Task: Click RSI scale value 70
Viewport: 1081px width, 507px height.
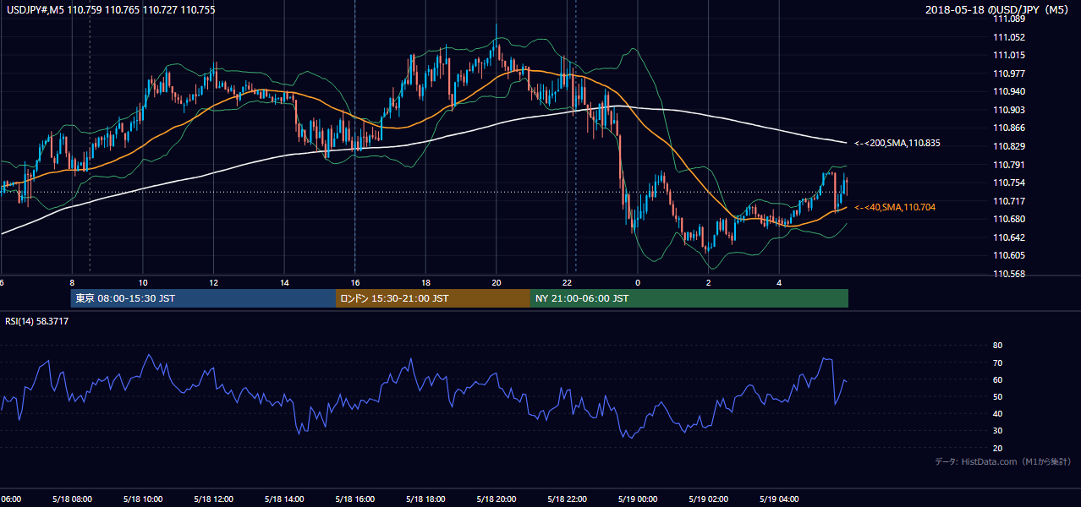Action: pyautogui.click(x=997, y=363)
